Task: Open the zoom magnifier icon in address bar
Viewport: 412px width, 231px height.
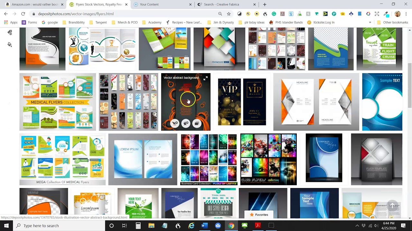Action: point(220,14)
